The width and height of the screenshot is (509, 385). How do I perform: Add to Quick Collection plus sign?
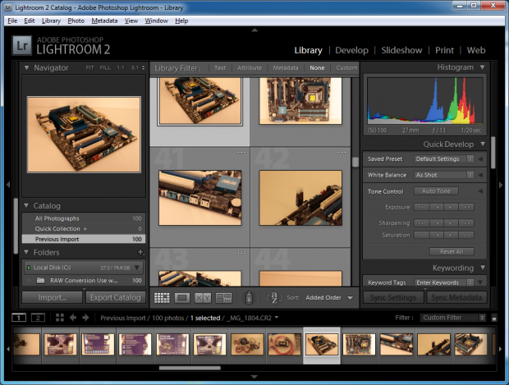tap(85, 229)
